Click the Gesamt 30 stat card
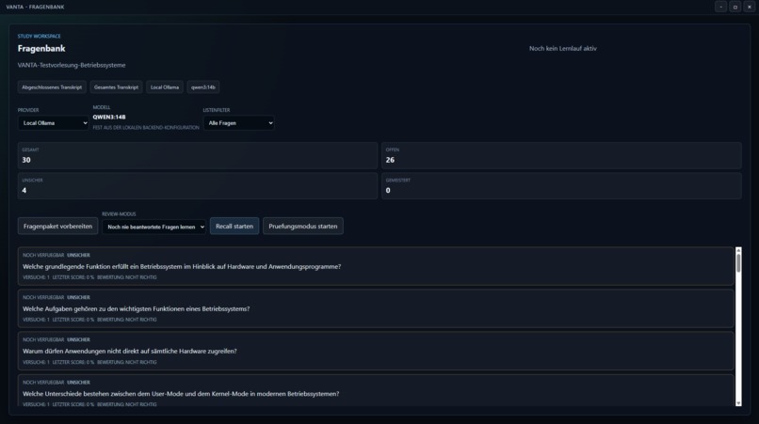The image size is (759, 424). click(x=198, y=155)
